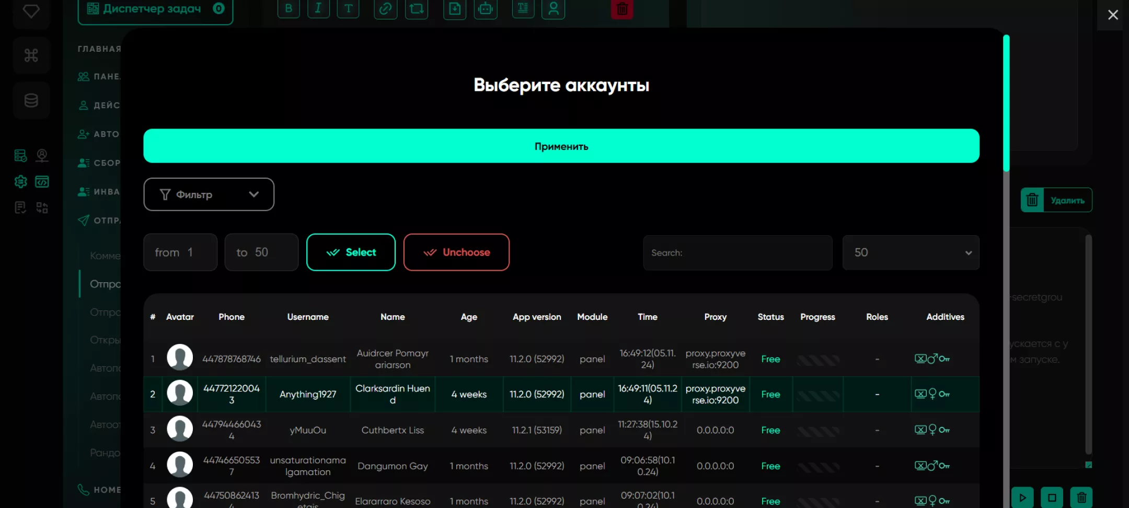Open the Диспетчер задач task manager
Image resolution: width=1129 pixels, height=508 pixels.
pyautogui.click(x=155, y=9)
